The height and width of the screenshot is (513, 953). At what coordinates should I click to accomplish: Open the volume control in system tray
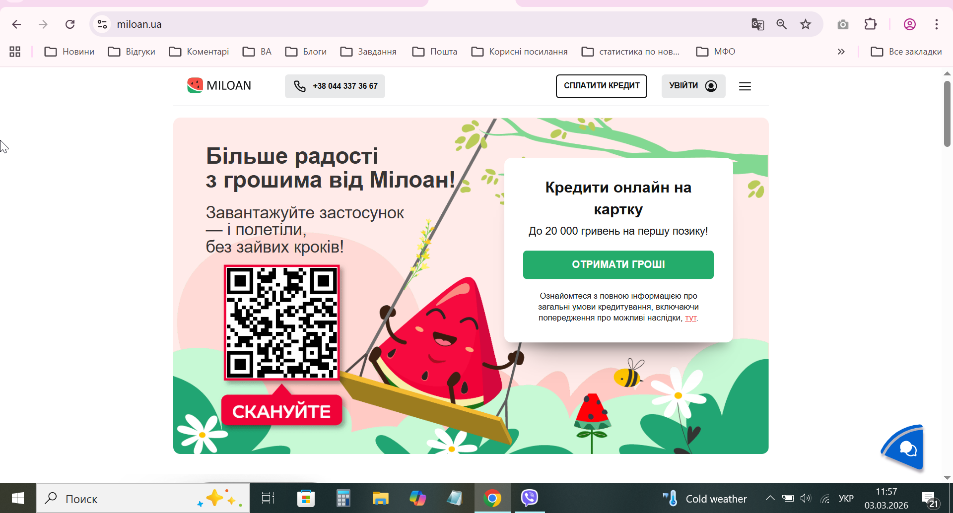[806, 498]
